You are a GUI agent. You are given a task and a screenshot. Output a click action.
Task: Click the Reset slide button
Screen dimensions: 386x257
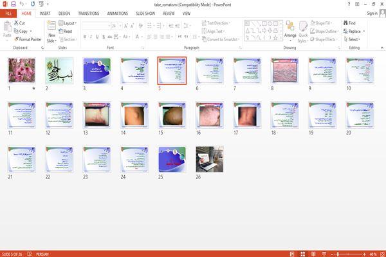pos(66,32)
